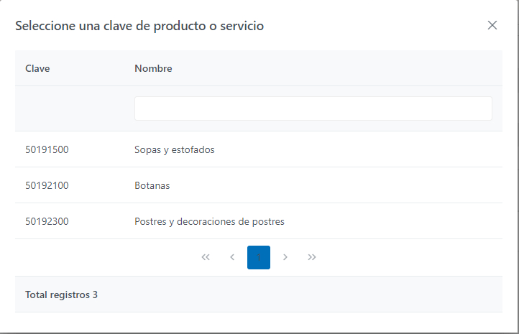Go to the next results page

click(x=285, y=257)
